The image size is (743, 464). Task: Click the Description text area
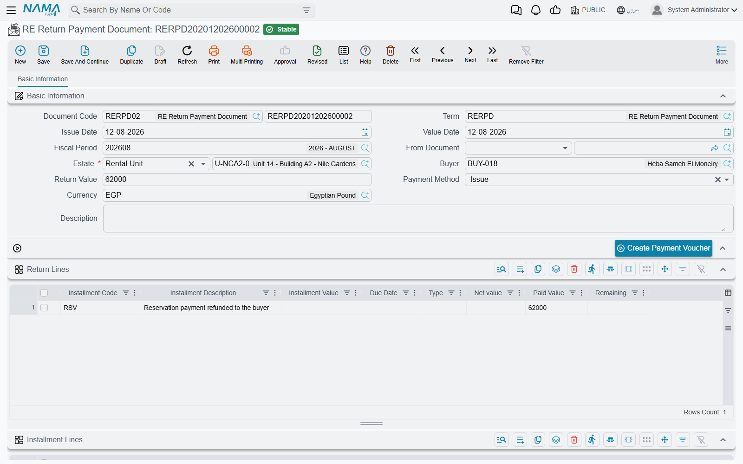(418, 219)
